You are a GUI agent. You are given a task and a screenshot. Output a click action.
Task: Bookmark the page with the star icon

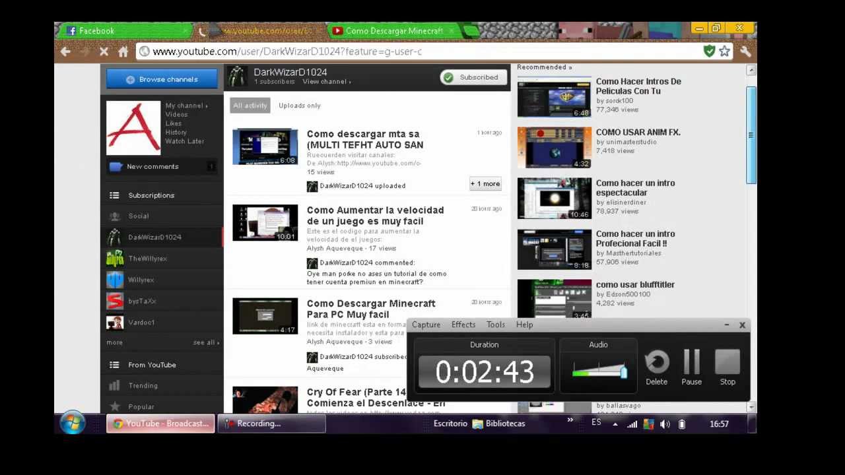[x=724, y=51]
